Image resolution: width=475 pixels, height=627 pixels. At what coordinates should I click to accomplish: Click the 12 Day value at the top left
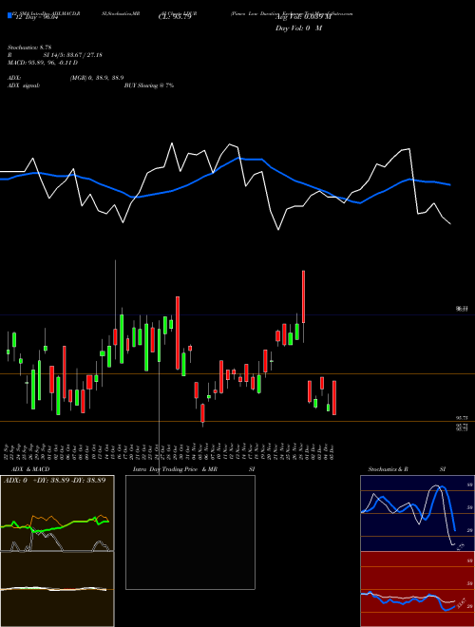point(35,17)
